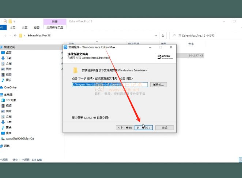Select 此电脑 in the navigation pane
This screenshot has width=242, height=178.
pyautogui.click(x=8, y=94)
